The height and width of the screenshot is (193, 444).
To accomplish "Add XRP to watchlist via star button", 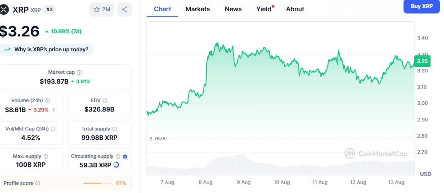I will 102,9.
